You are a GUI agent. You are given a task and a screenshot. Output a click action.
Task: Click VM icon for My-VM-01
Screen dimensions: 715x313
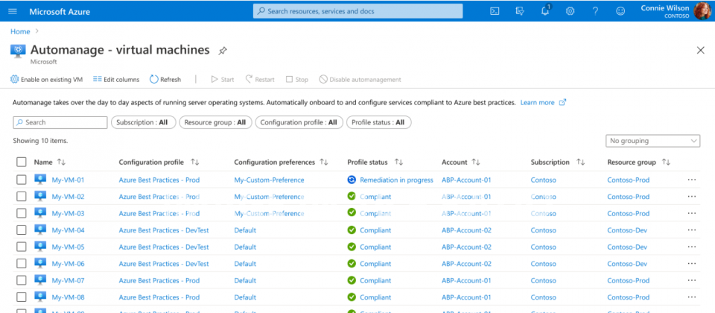coord(40,180)
